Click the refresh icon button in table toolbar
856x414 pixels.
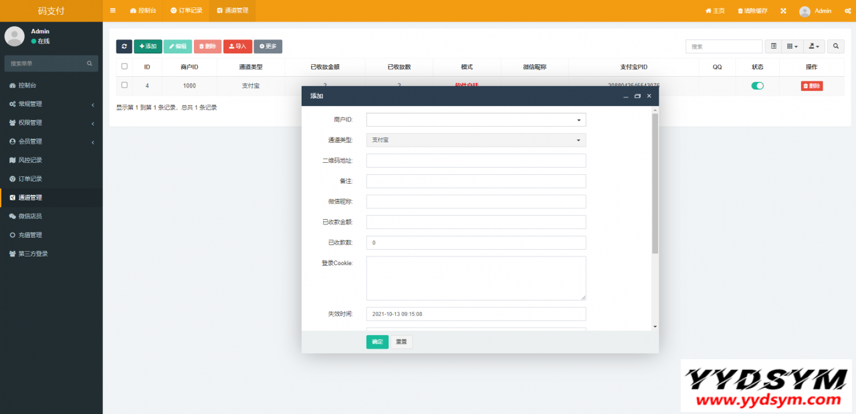pos(124,46)
